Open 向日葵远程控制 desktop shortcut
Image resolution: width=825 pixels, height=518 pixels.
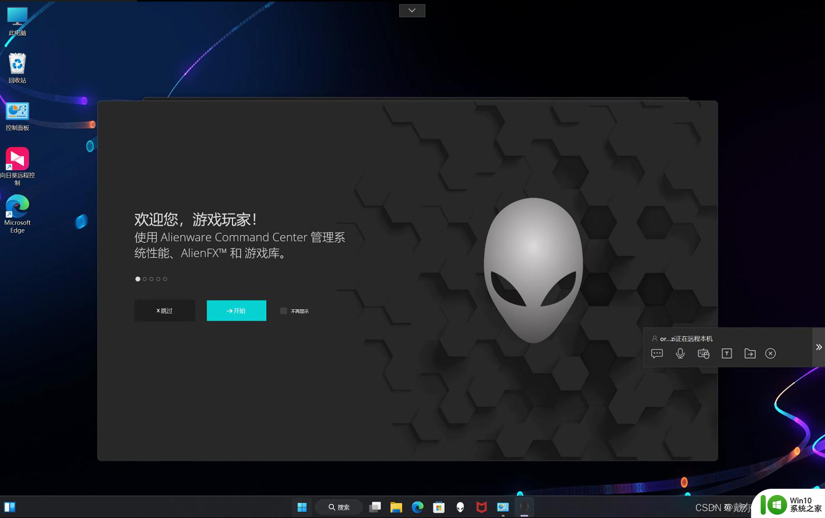click(x=17, y=167)
